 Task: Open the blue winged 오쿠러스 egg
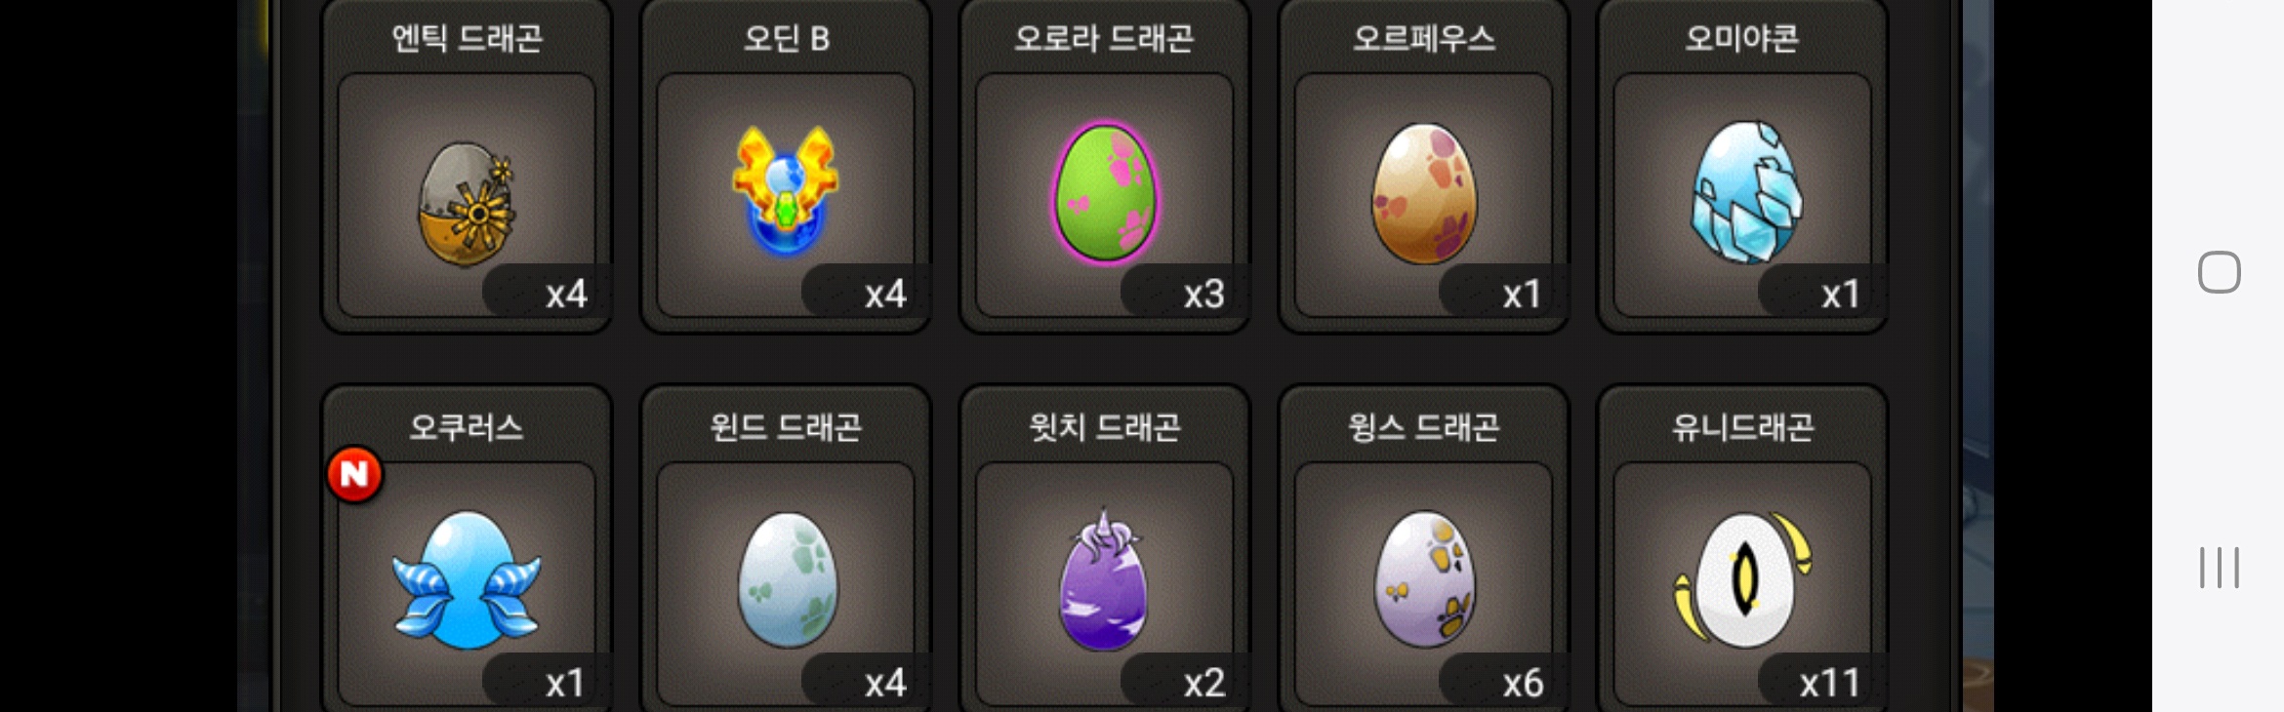pyautogui.click(x=467, y=580)
